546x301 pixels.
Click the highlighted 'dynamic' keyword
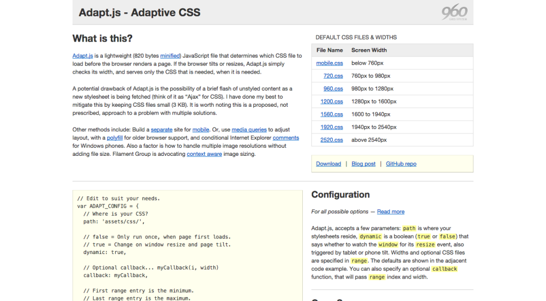click(371, 236)
